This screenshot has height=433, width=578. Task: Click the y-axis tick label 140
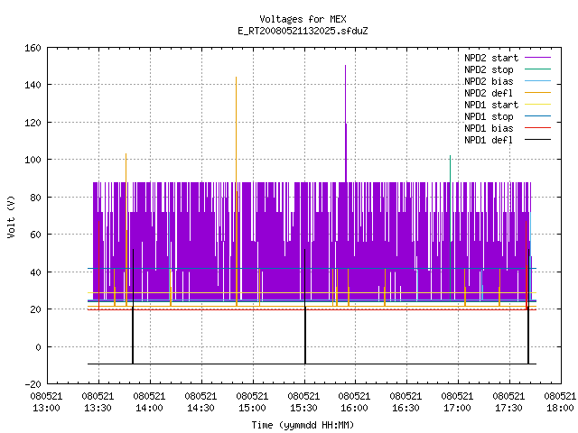33,85
